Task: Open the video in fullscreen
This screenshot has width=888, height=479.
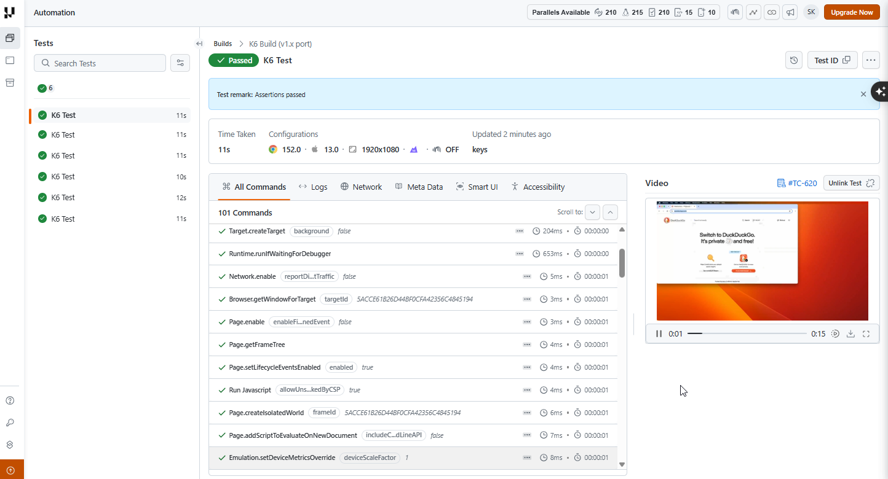Action: click(866, 333)
